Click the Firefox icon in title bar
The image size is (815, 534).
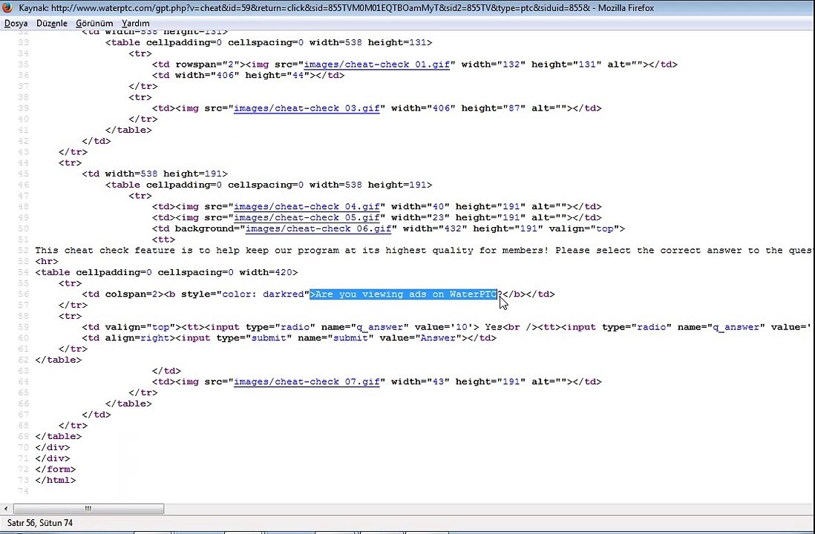point(7,8)
